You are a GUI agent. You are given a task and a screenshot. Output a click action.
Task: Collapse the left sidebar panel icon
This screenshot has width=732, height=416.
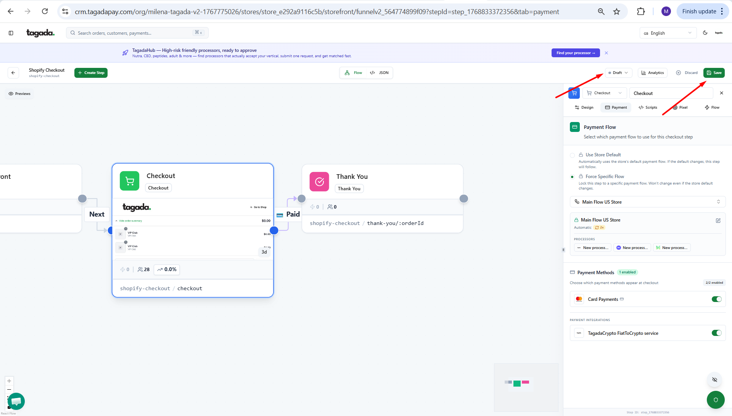11,33
